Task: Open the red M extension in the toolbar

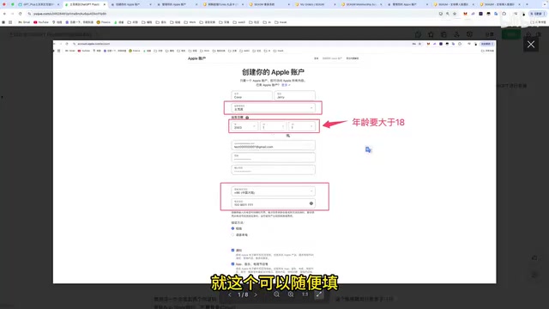Action: 465,14
